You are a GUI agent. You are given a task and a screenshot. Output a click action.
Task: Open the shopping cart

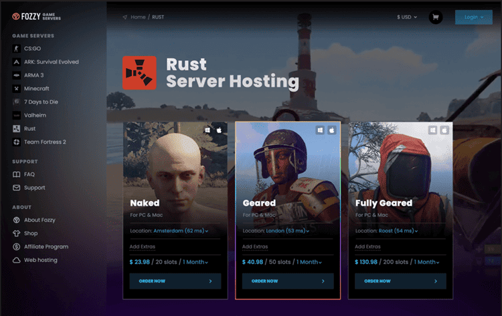point(436,17)
